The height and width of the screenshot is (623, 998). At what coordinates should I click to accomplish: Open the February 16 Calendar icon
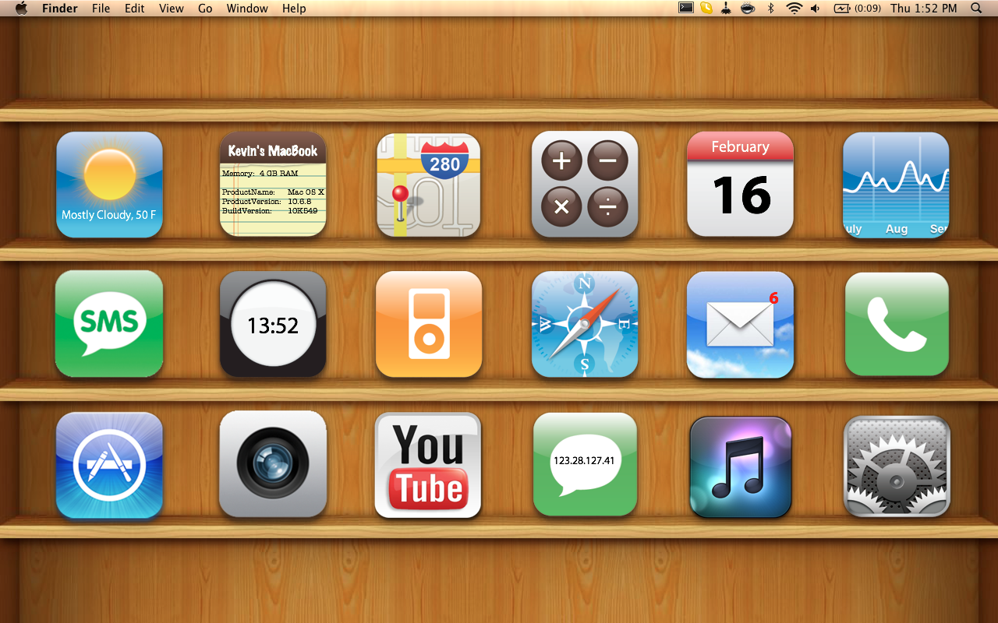coord(740,184)
